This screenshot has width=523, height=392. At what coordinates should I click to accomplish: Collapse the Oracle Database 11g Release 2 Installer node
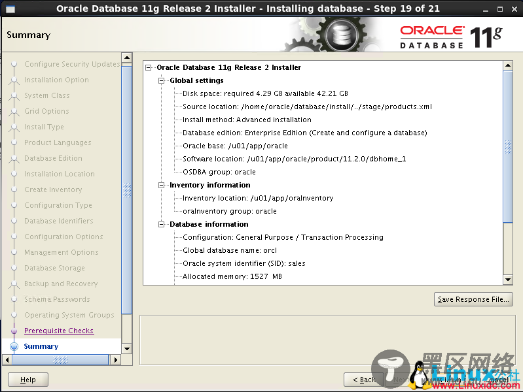149,67
